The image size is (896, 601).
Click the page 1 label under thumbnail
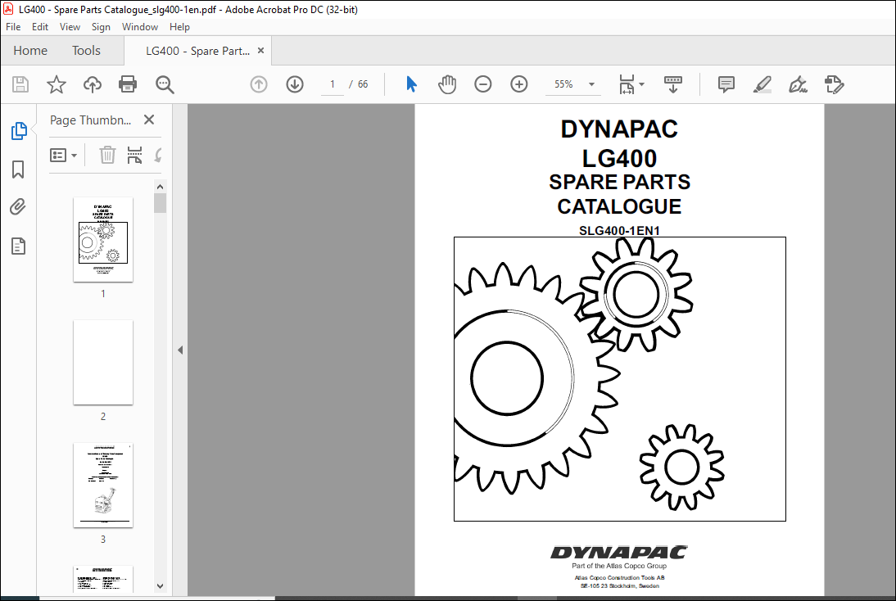pos(103,294)
